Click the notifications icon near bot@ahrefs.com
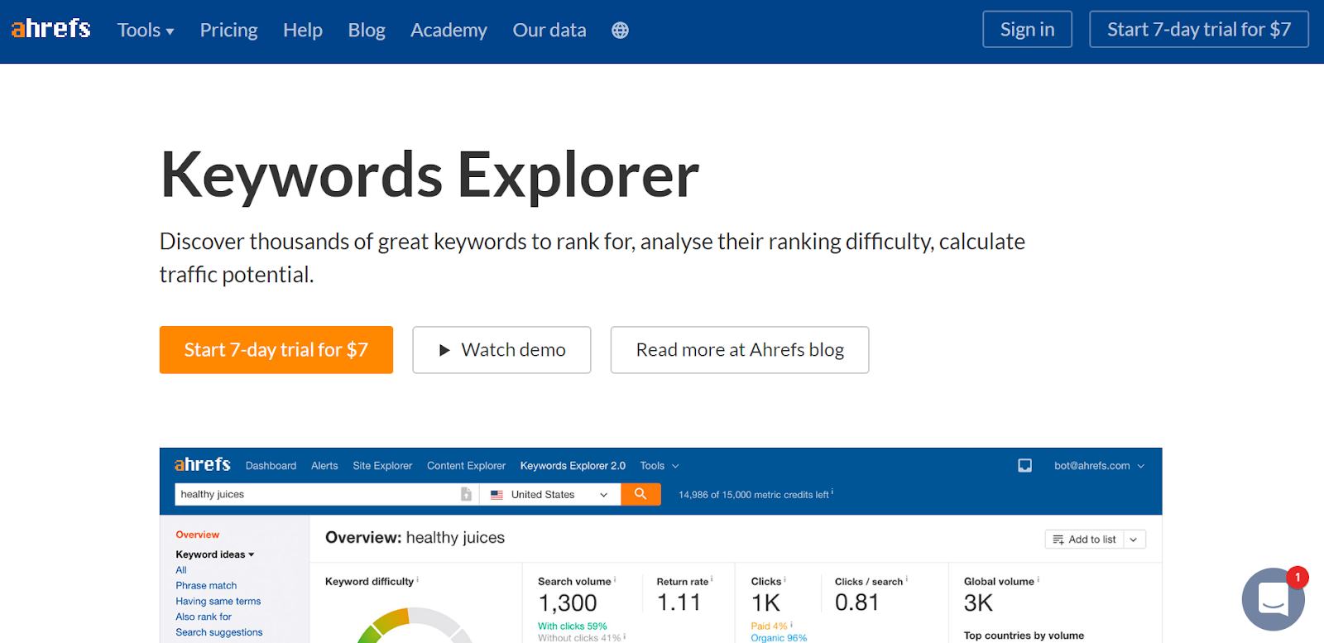 click(1024, 466)
